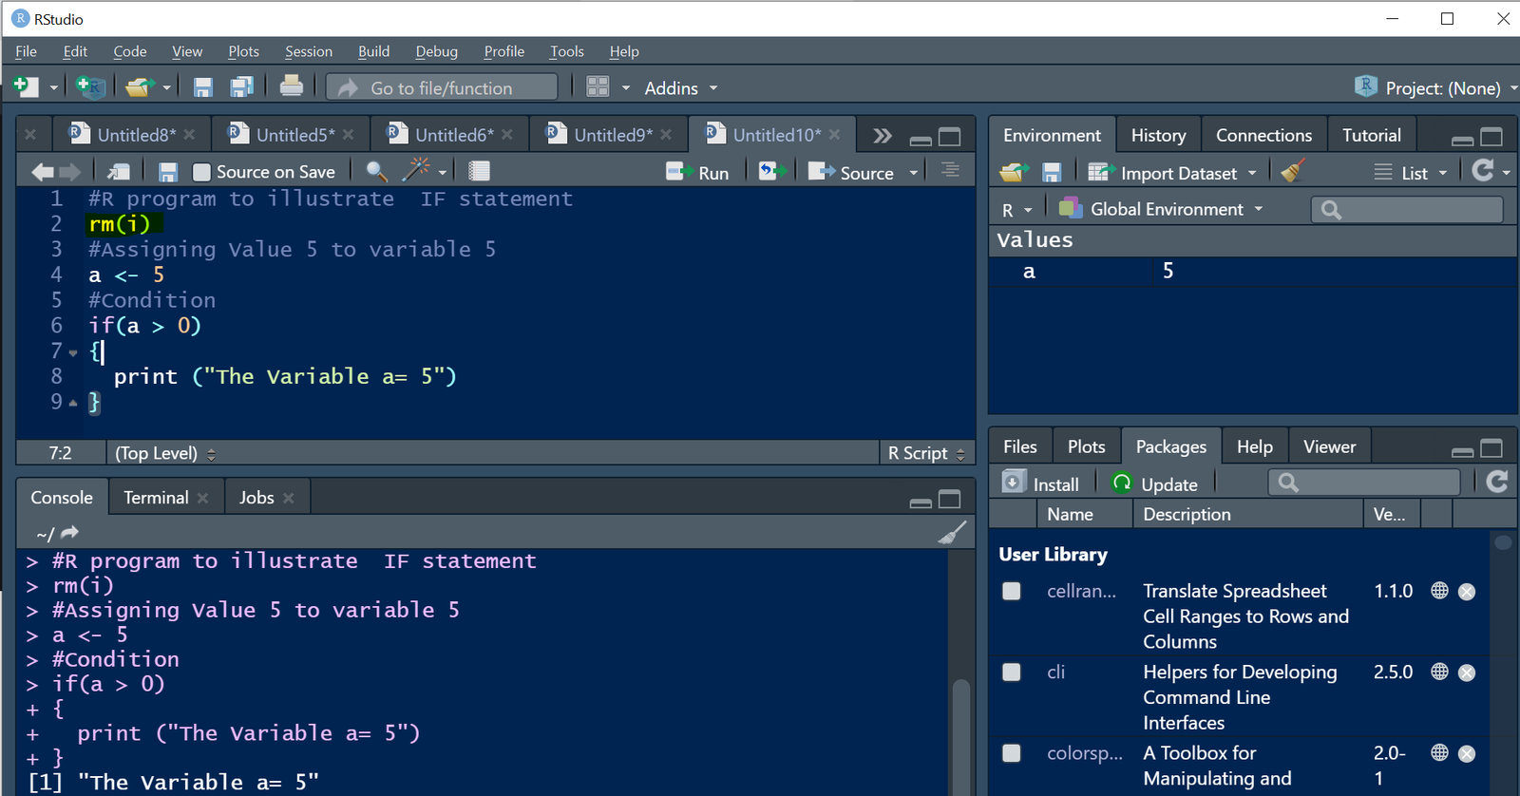
Task: Refresh the Packages list icon
Action: point(1497,482)
